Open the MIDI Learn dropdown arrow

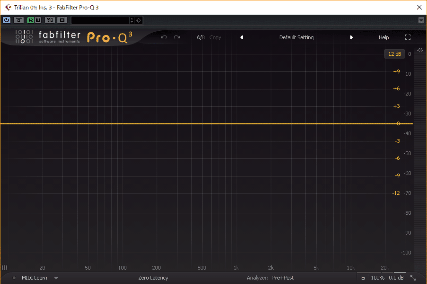point(56,278)
